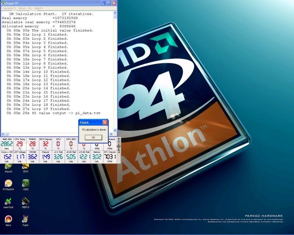Viewport: 294px width, 235px height.
Task: Click the LDT Voltage 1.17 readout
Action: click(20, 157)
